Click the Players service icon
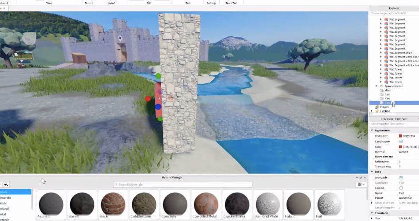419x221 pixels. point(377,107)
